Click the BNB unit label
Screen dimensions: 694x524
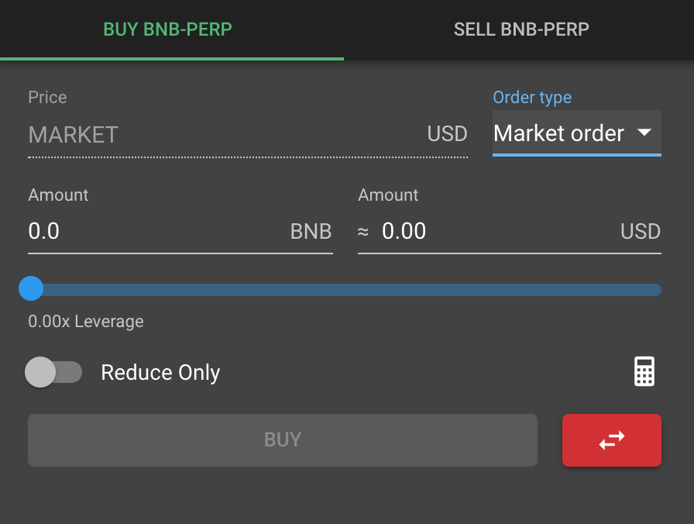pyautogui.click(x=311, y=231)
